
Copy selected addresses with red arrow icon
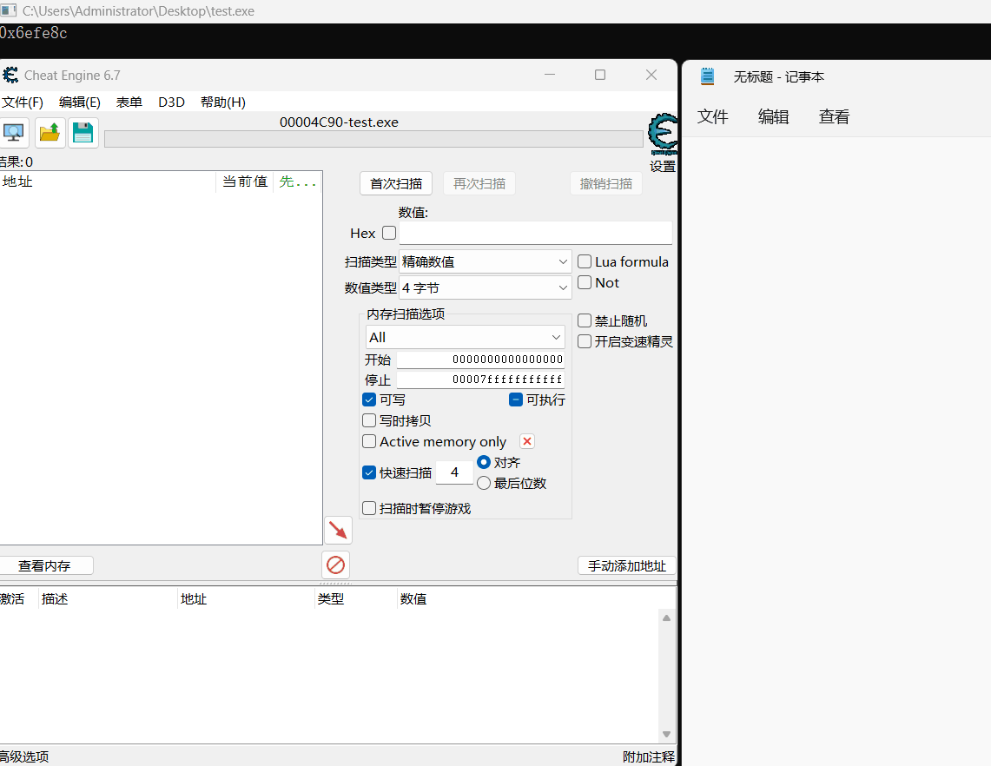(x=338, y=531)
